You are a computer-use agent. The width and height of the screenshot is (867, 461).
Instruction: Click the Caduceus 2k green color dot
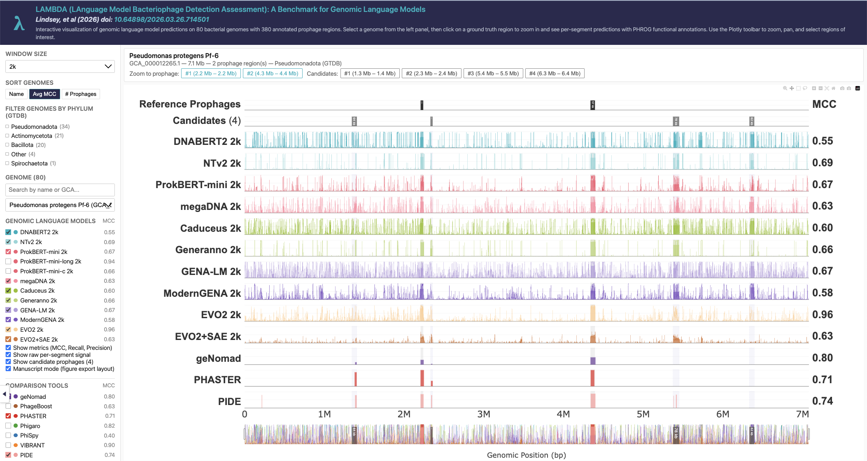pyautogui.click(x=16, y=291)
